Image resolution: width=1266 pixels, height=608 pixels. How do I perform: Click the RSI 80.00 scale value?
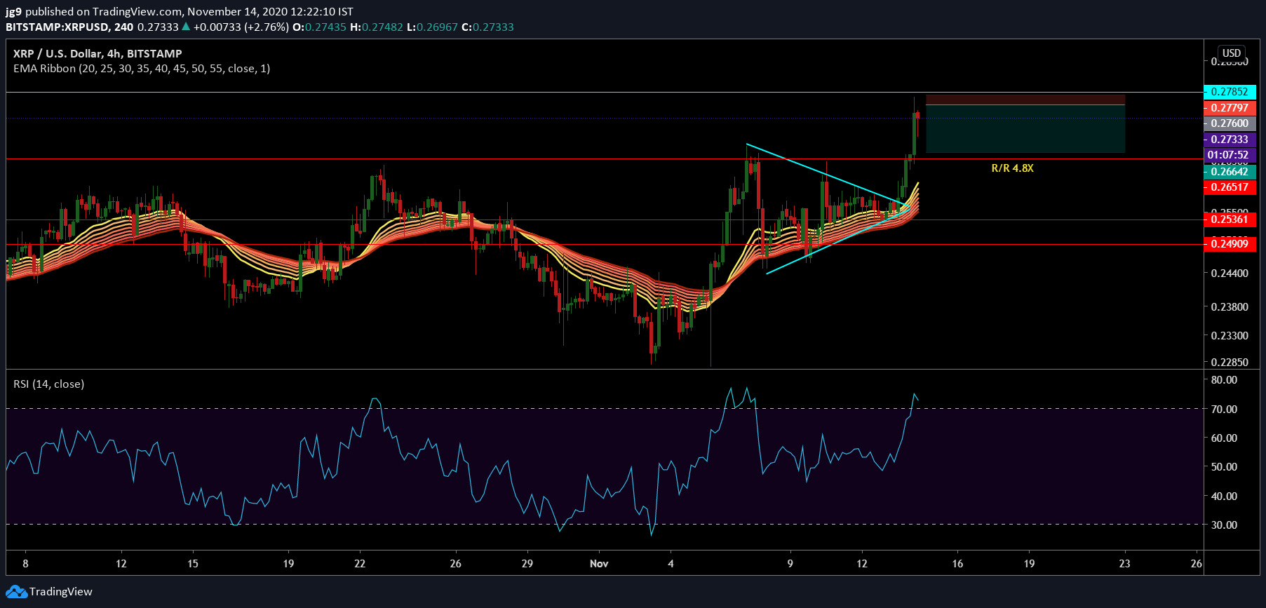tap(1224, 380)
